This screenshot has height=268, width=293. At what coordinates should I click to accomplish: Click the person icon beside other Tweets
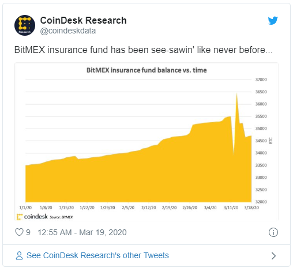coord(19,256)
